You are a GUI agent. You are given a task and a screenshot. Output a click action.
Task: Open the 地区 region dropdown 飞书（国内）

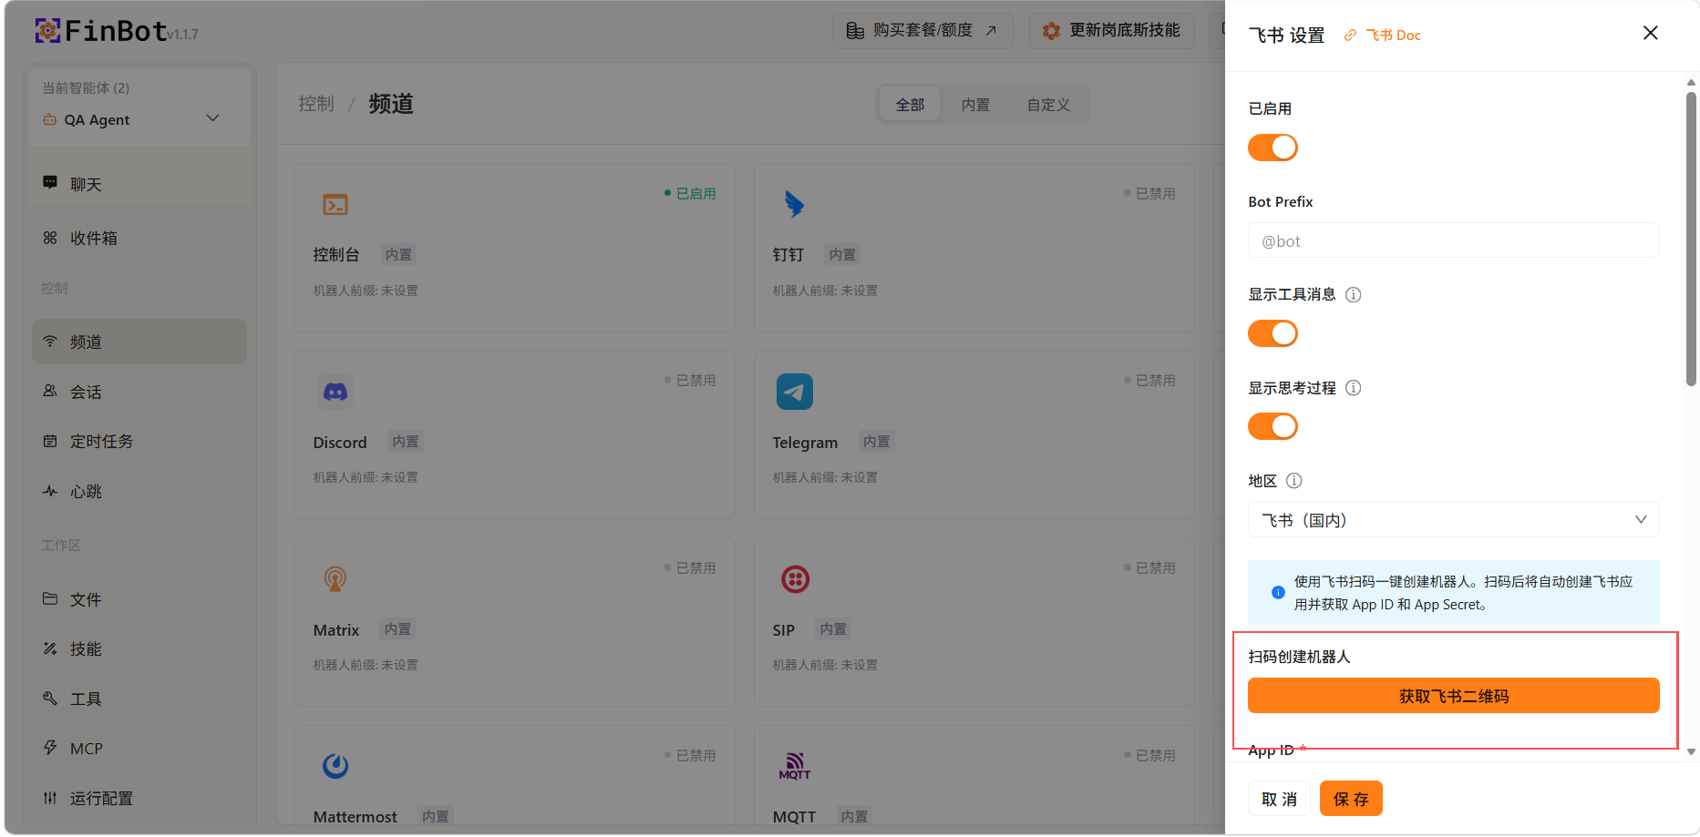coord(1453,520)
